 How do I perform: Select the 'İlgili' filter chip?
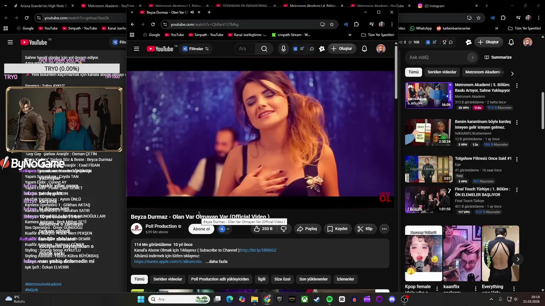click(261, 279)
